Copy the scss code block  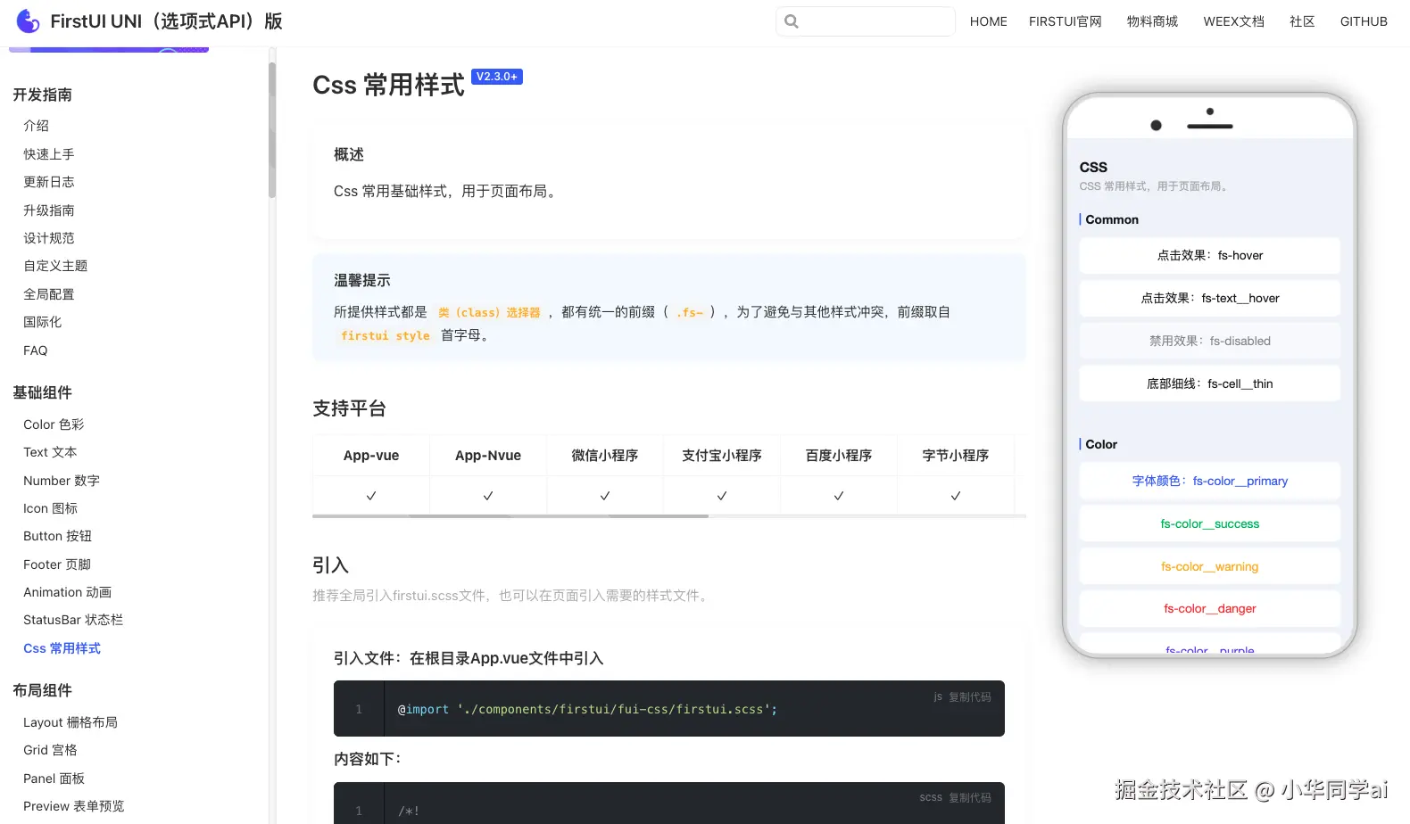coord(969,798)
